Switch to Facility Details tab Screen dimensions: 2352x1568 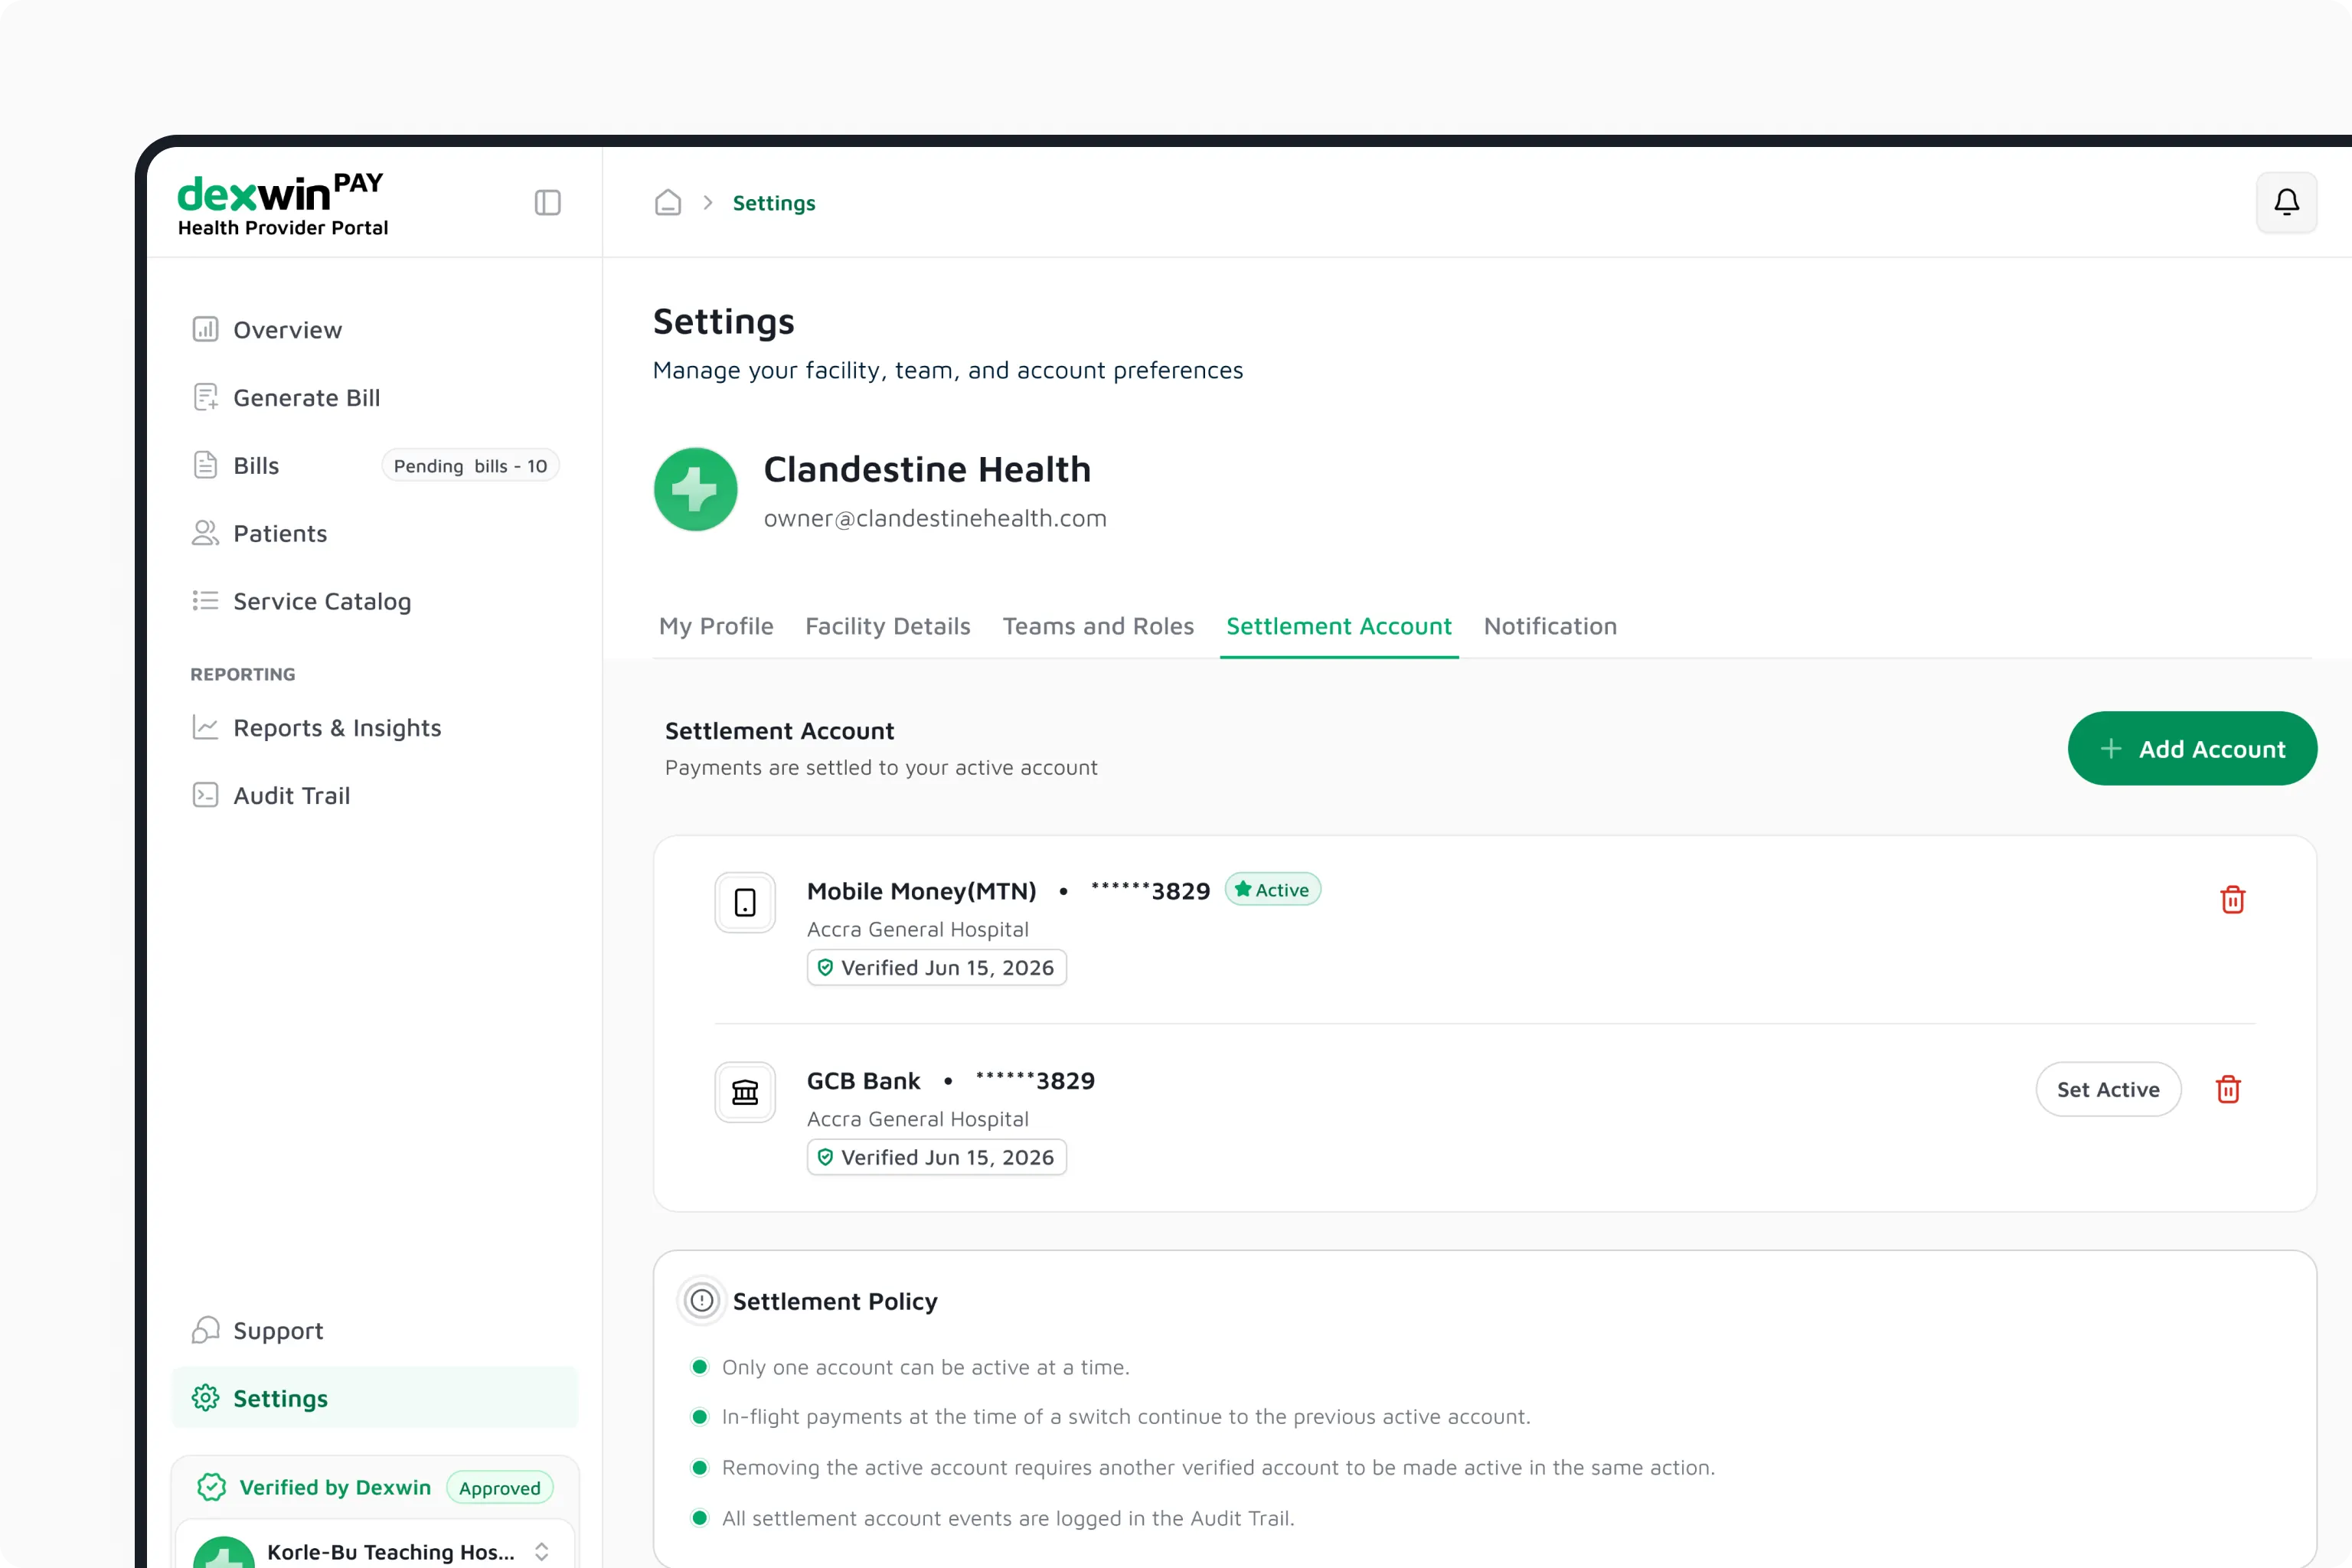(888, 626)
